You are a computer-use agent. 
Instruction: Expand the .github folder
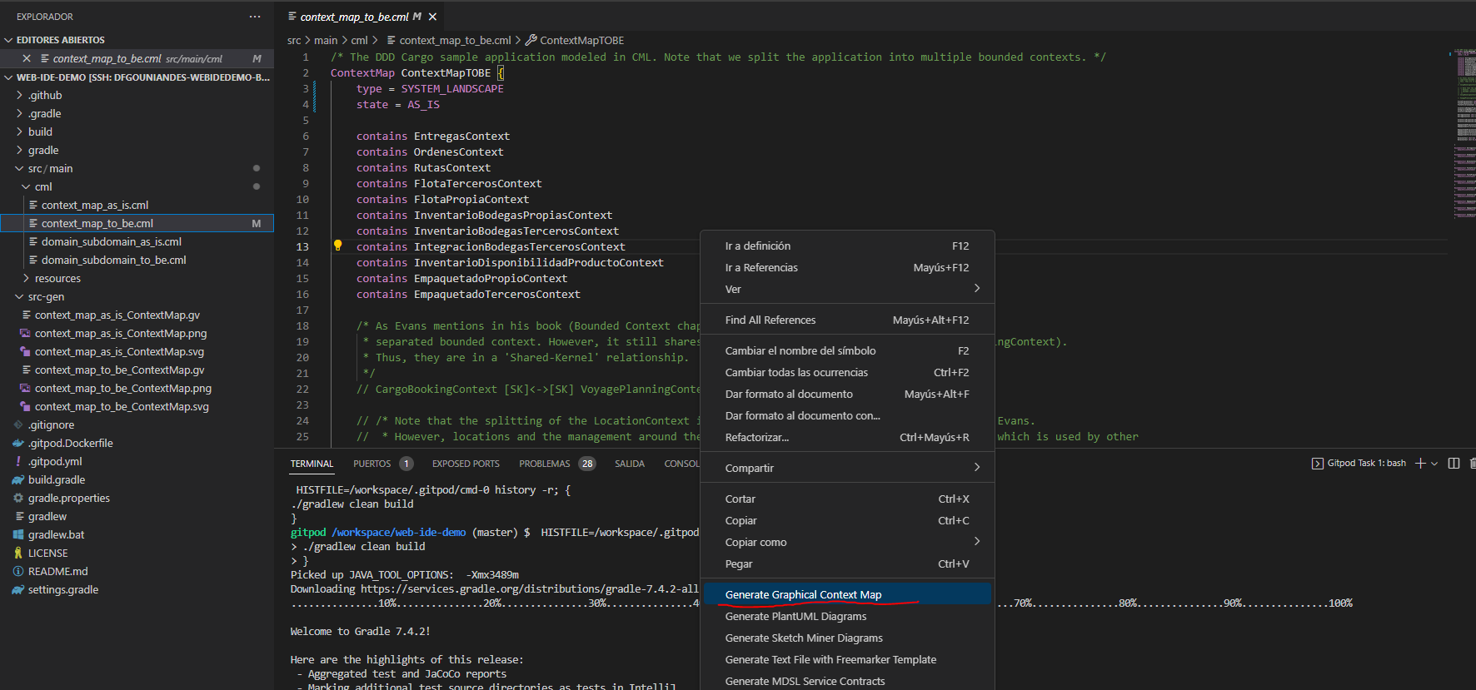[x=45, y=95]
